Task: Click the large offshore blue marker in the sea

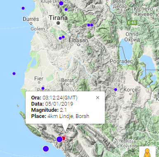Action: point(46,149)
